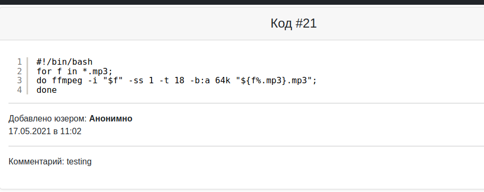Click the author name Анонимно
This screenshot has height=192, width=484.
point(111,118)
